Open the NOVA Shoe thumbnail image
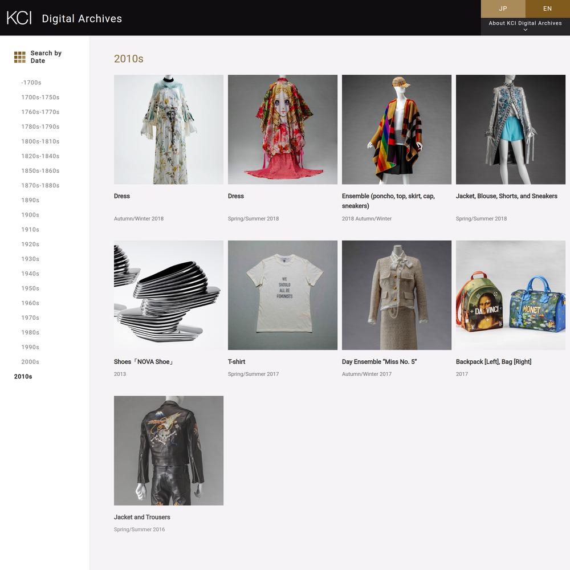 [169, 295]
